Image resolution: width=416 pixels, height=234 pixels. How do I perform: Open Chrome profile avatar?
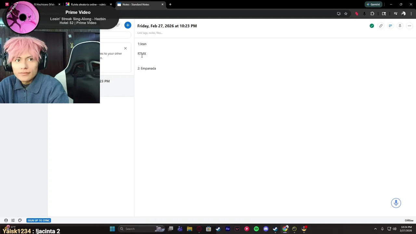403,14
